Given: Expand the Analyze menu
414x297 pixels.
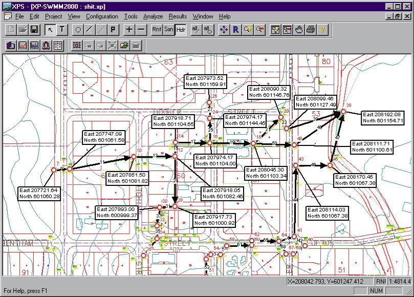Looking at the screenshot, I should tap(152, 16).
